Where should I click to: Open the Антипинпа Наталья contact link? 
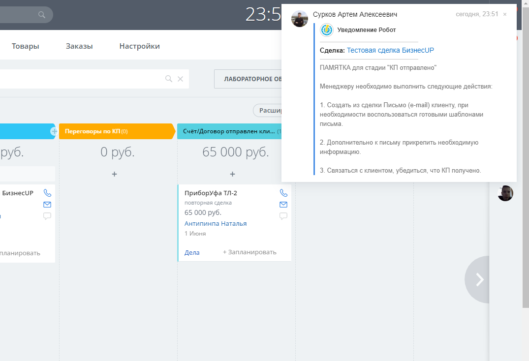point(216,223)
